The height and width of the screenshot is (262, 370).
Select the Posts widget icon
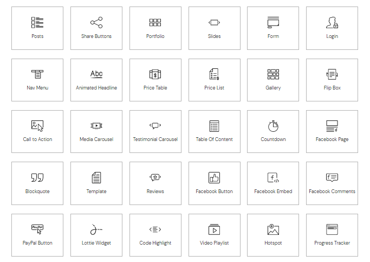click(x=37, y=22)
